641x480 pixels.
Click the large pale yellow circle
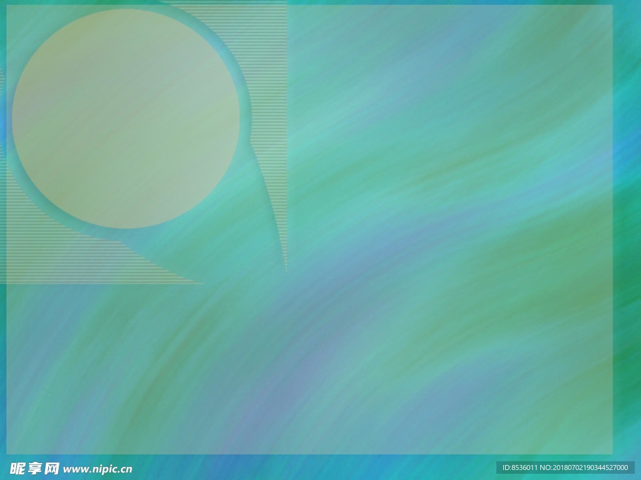coord(125,119)
